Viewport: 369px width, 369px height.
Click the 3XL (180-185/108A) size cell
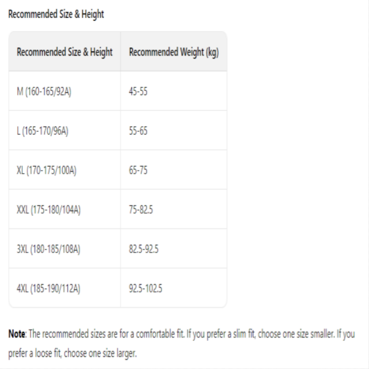click(x=48, y=249)
